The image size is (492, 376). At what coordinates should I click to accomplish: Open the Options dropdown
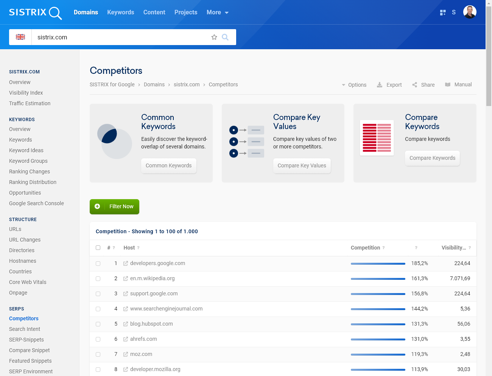[x=354, y=85]
